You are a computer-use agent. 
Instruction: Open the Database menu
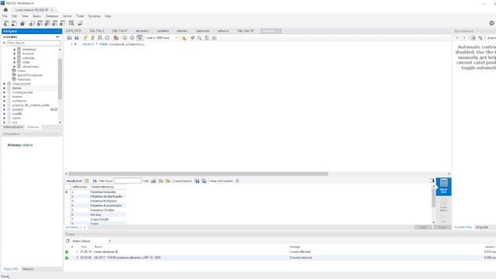coord(52,15)
